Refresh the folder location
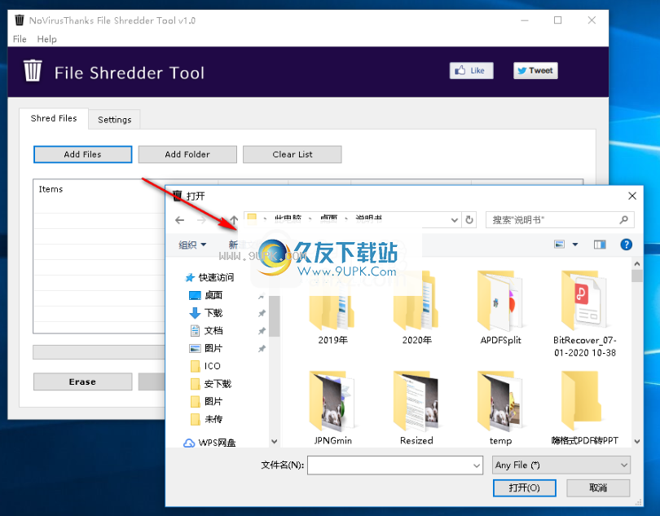The image size is (660, 516). click(x=469, y=220)
